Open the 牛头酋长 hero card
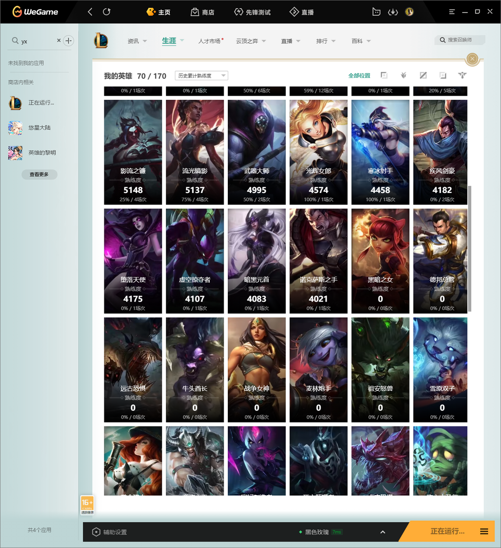 pyautogui.click(x=195, y=370)
